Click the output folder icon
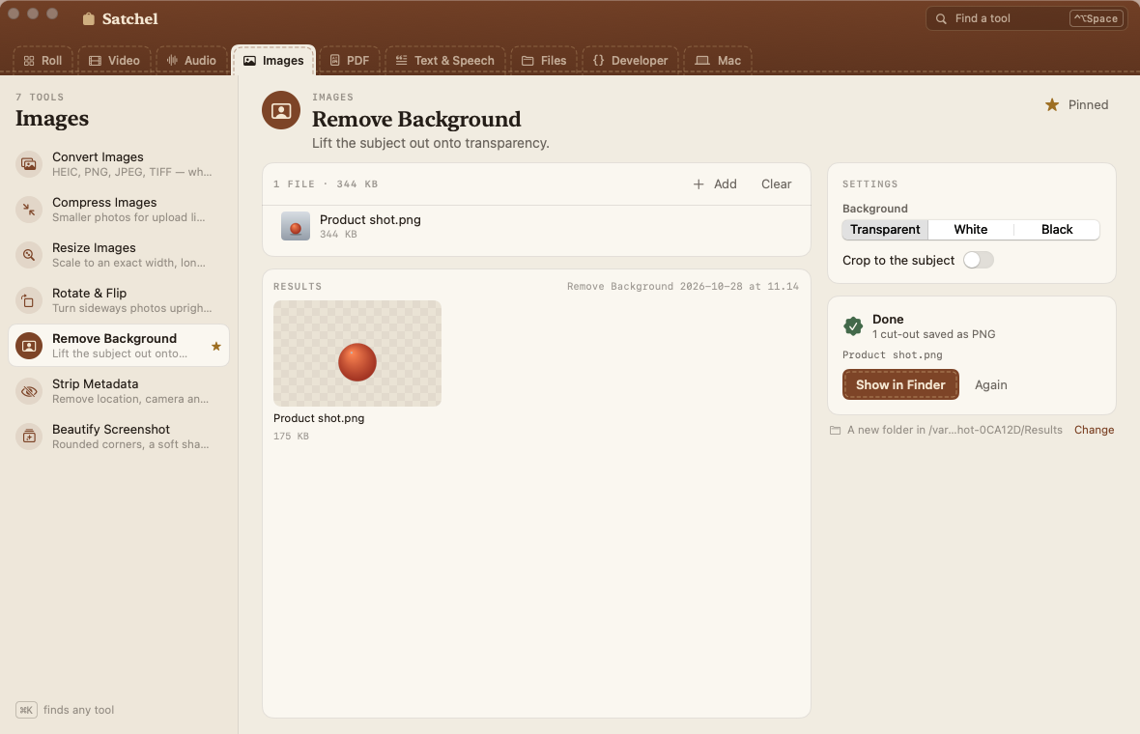The height and width of the screenshot is (734, 1140). [x=836, y=430]
